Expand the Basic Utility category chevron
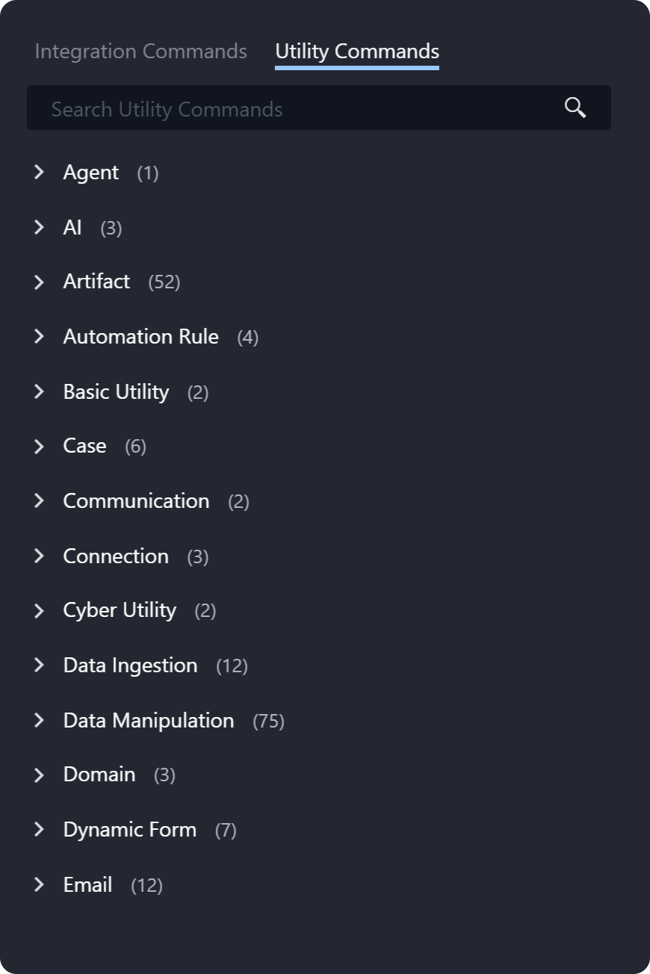This screenshot has height=974, width=650. coord(40,391)
